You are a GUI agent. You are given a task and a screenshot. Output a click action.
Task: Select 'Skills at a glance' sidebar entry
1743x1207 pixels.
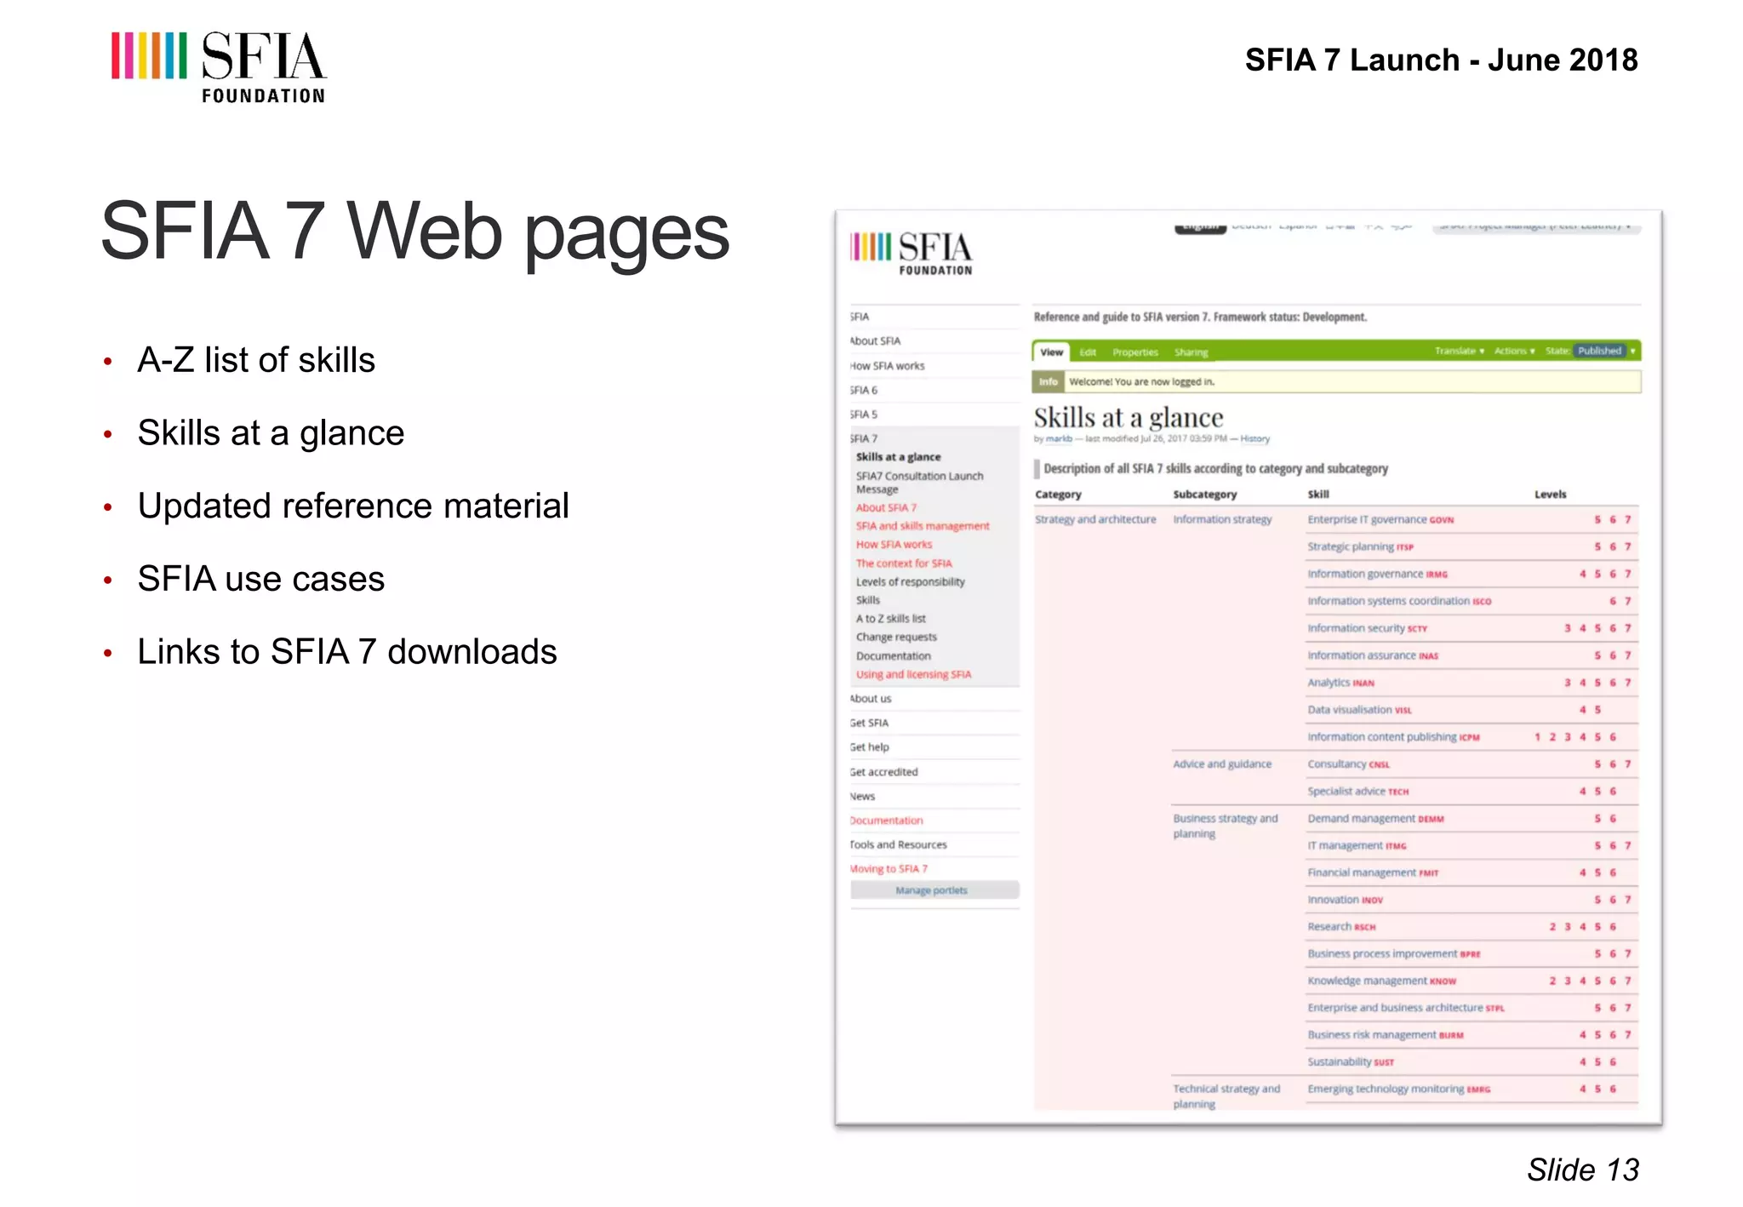[x=898, y=457]
